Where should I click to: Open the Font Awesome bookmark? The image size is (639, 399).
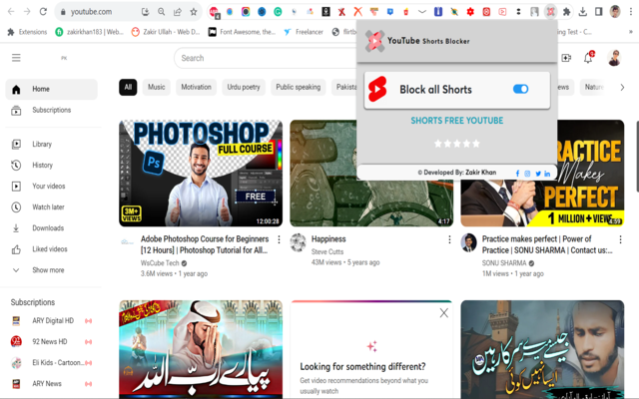point(242,32)
